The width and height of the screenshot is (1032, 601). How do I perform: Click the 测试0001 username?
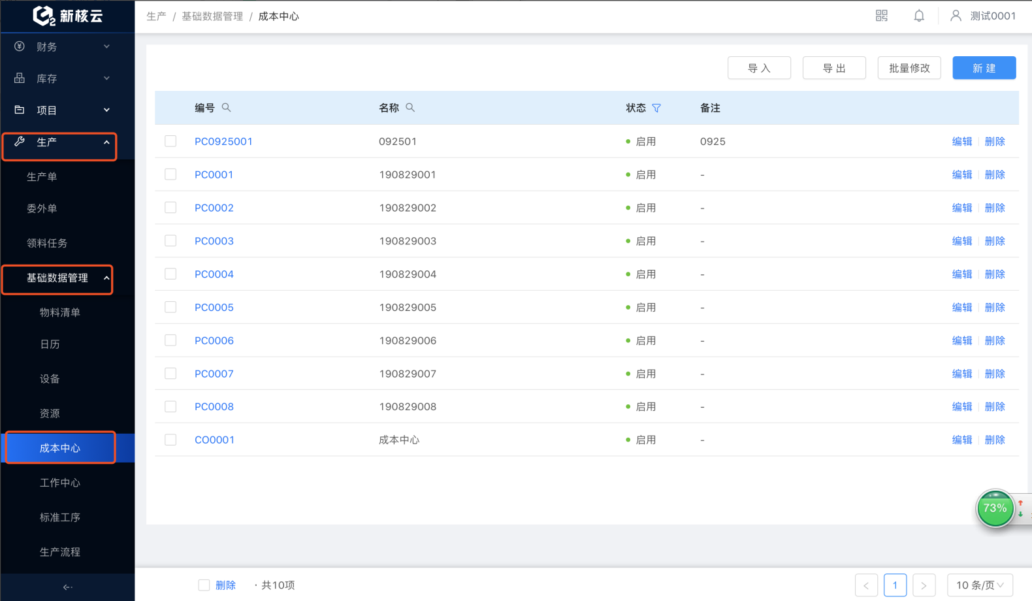[993, 16]
